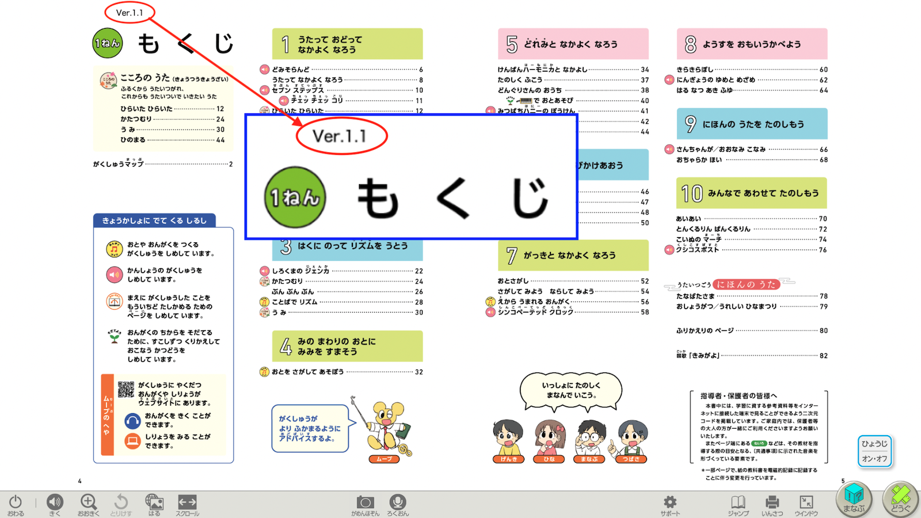This screenshot has height=518, width=921.
Task: Click speaker icon beside しろくまの ジェンカ
Action: tap(264, 271)
